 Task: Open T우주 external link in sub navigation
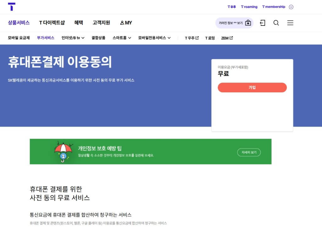pyautogui.click(x=192, y=38)
